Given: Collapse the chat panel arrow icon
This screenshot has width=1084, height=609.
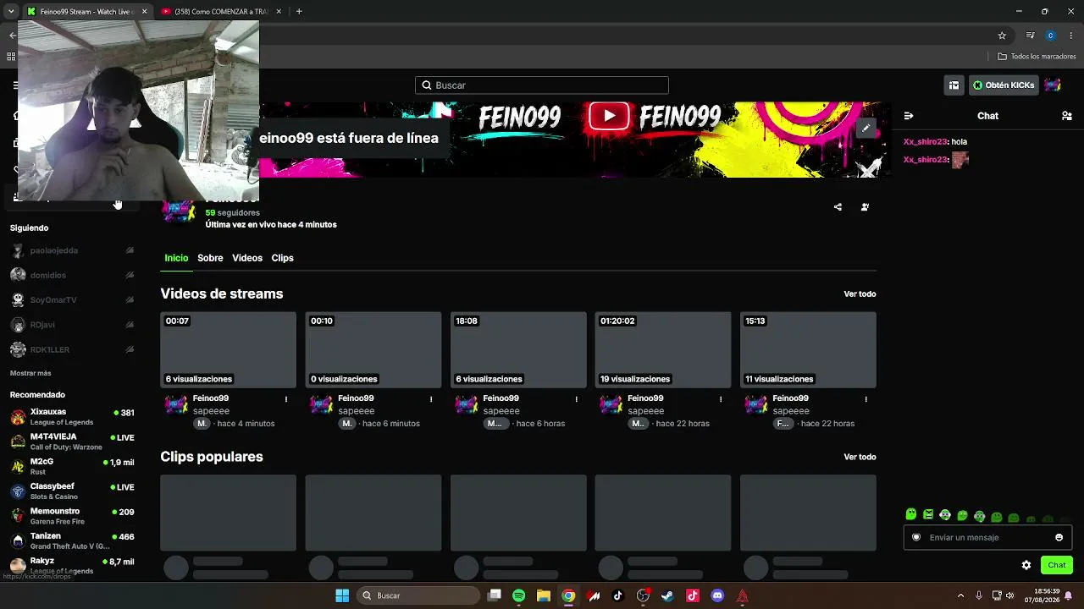Looking at the screenshot, I should click(909, 116).
